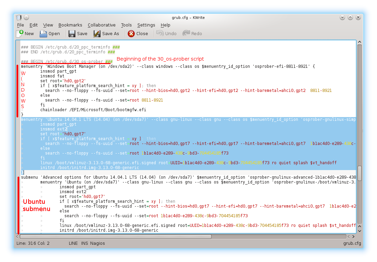Open the View menu

[48, 25]
